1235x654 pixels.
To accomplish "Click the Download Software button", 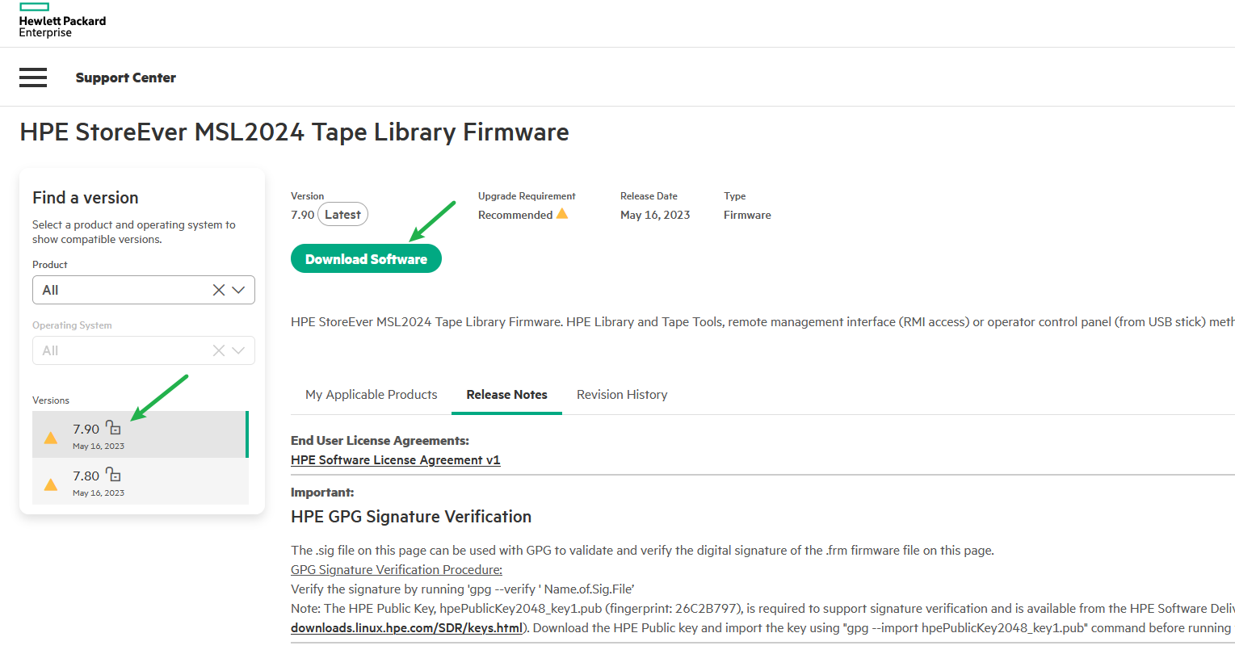I will pyautogui.click(x=366, y=259).
